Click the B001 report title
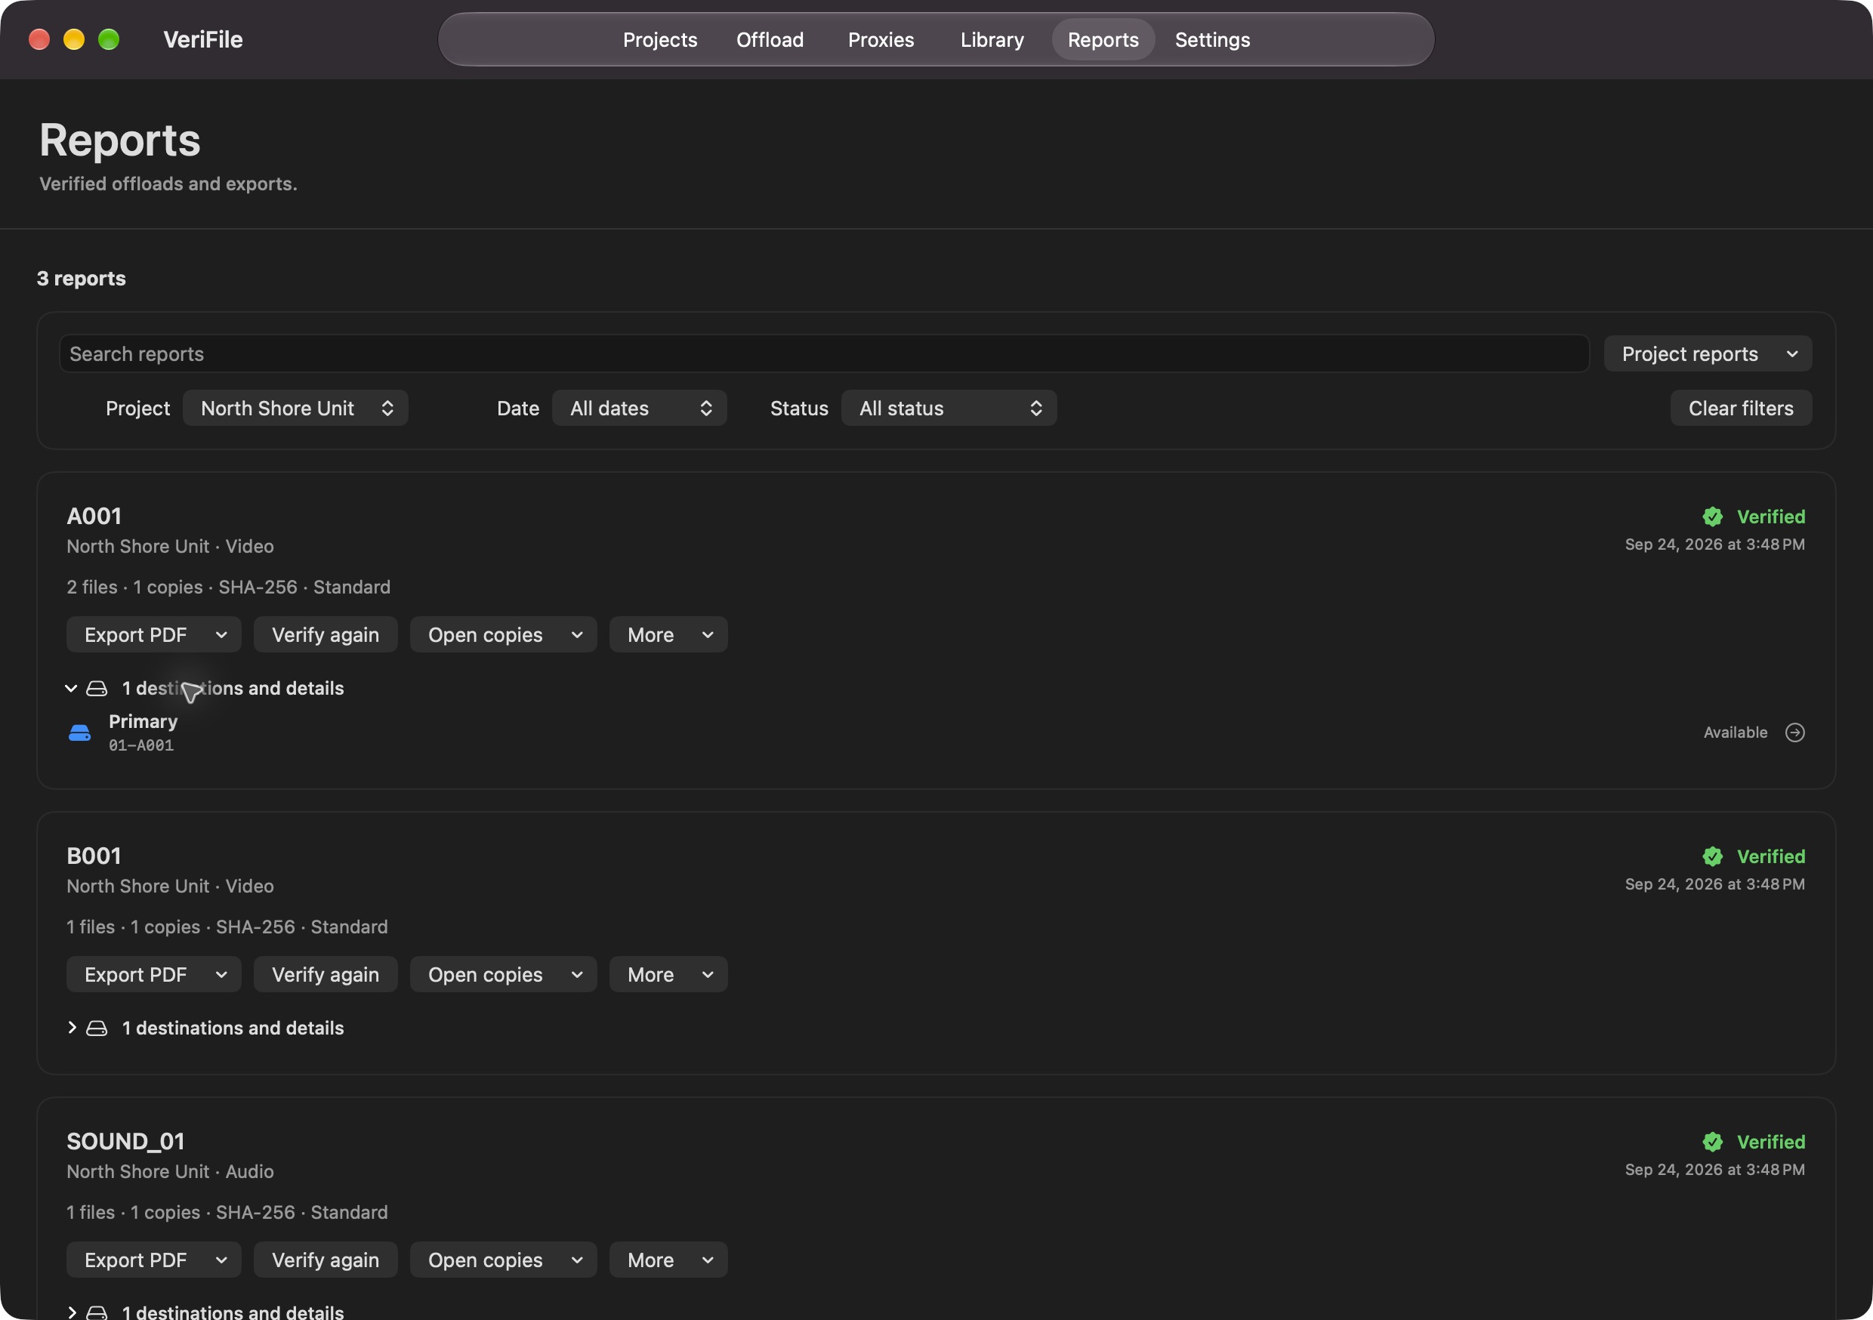The height and width of the screenshot is (1320, 1873). point(94,856)
